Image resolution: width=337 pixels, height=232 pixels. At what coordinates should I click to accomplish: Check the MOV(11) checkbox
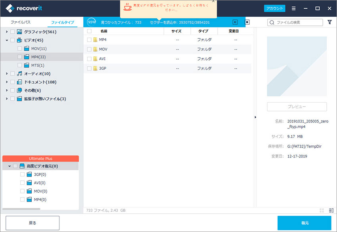coord(19,48)
